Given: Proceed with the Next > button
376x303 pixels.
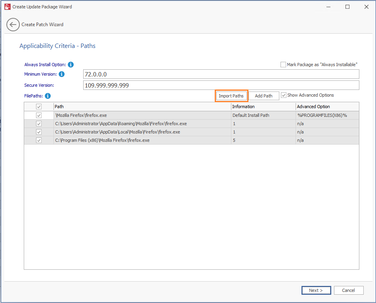Looking at the screenshot, I should click(316, 290).
